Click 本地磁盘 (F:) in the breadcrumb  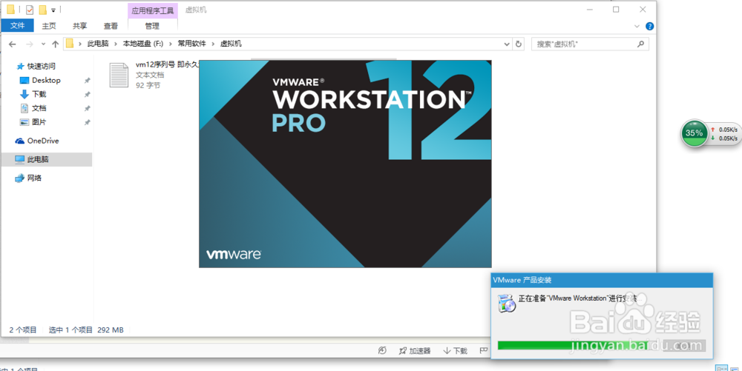(x=143, y=44)
